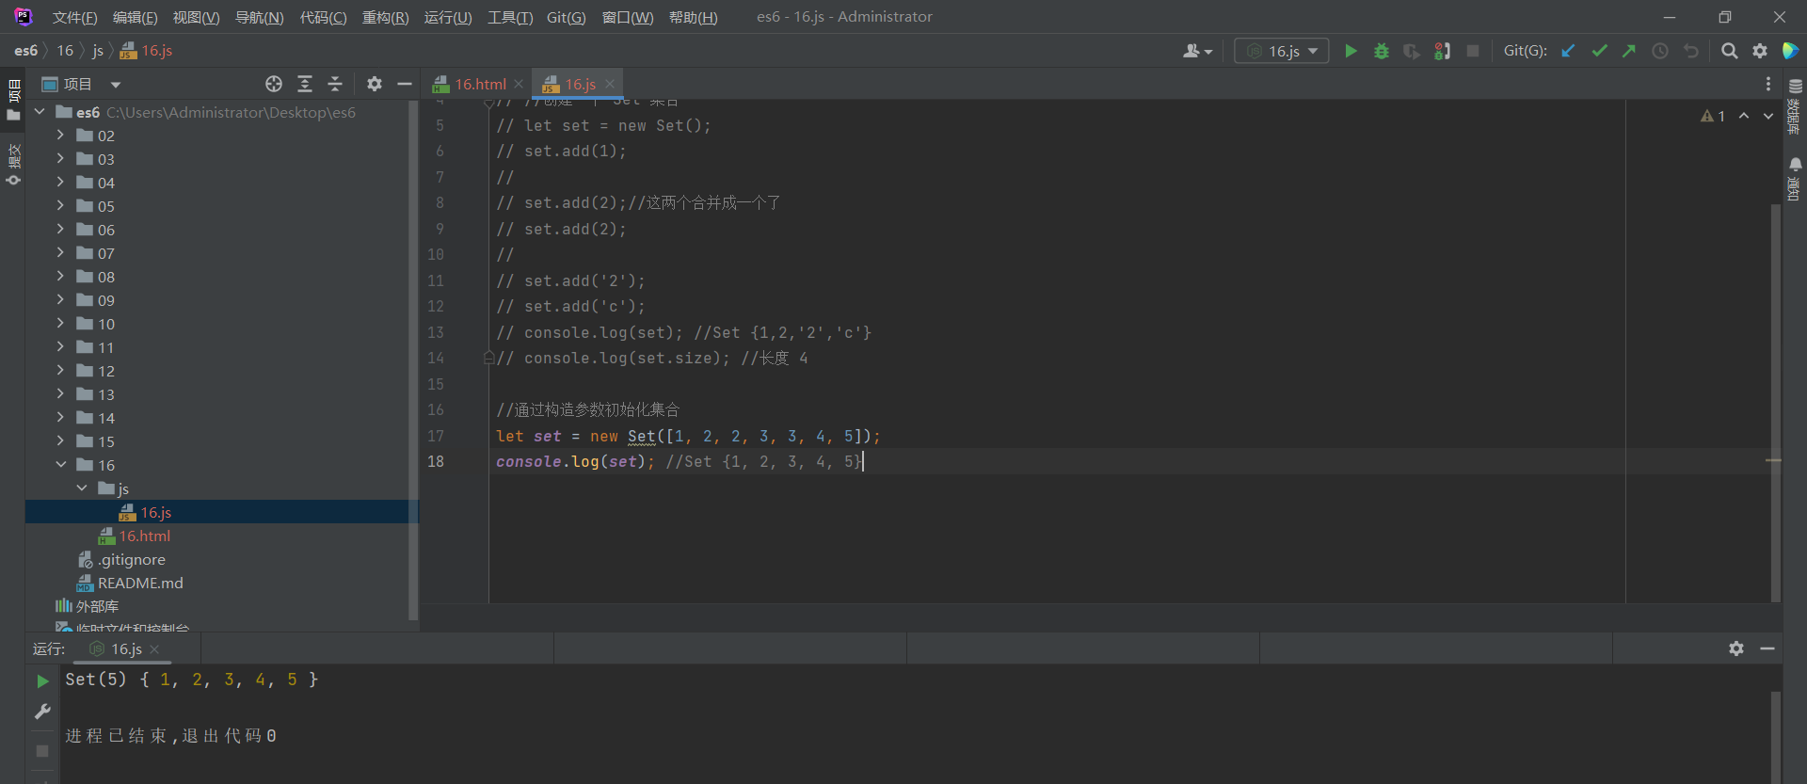Click fold marker on line 14
Viewport: 1807px width, 784px height.
(488, 358)
